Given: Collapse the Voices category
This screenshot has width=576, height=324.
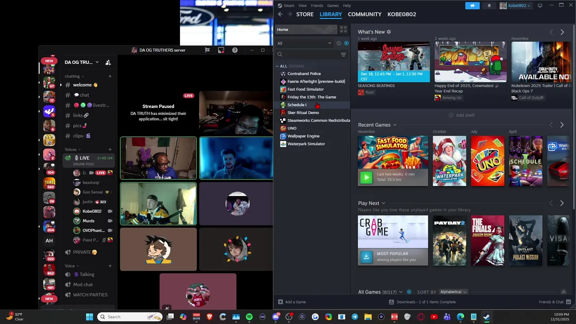Looking at the screenshot, I should [x=72, y=149].
